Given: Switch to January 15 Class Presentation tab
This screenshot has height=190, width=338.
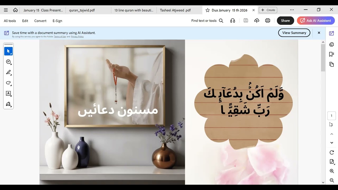Looking at the screenshot, I should click(x=43, y=10).
